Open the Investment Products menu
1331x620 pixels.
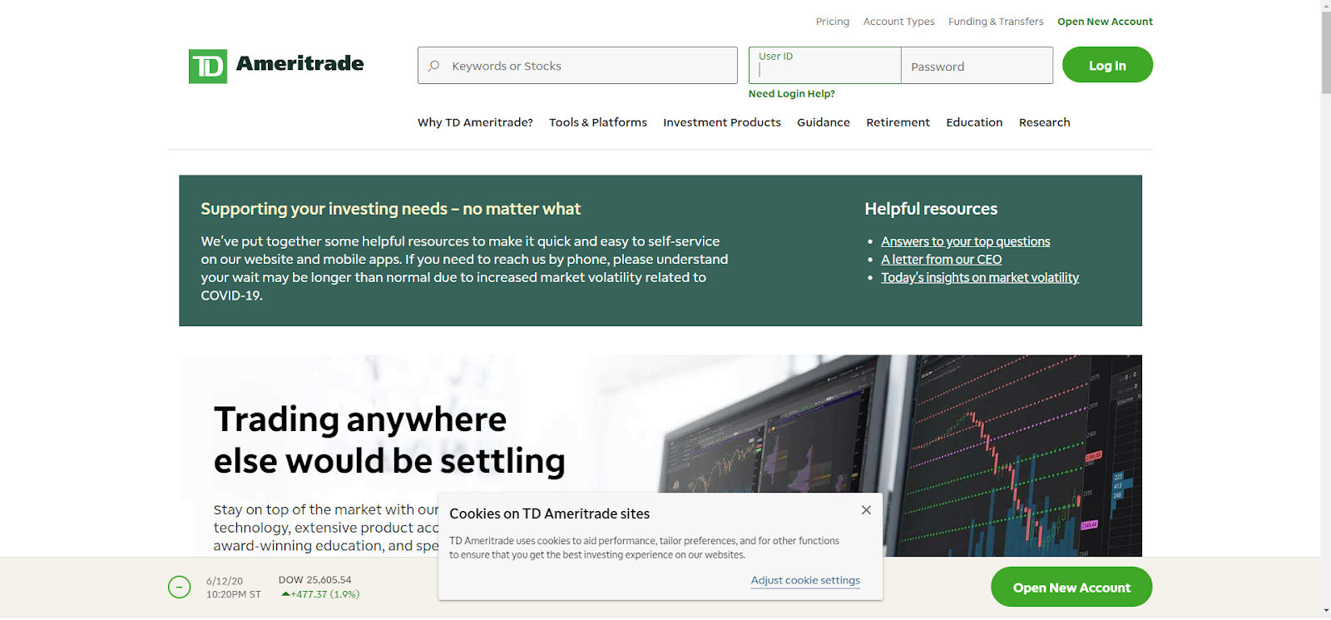(722, 122)
